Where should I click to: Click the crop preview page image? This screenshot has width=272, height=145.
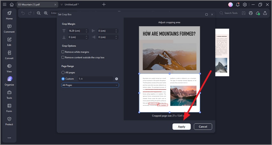pyautogui.click(x=169, y=69)
